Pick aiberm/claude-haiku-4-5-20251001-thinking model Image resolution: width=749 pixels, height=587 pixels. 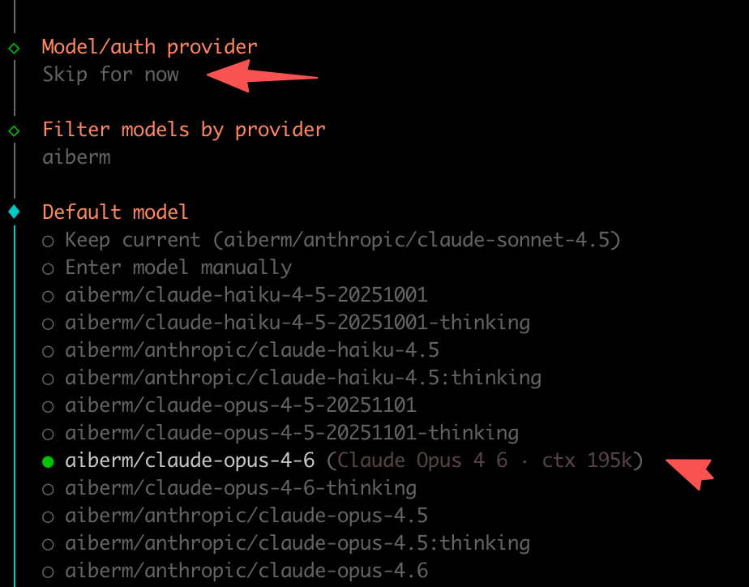297,323
